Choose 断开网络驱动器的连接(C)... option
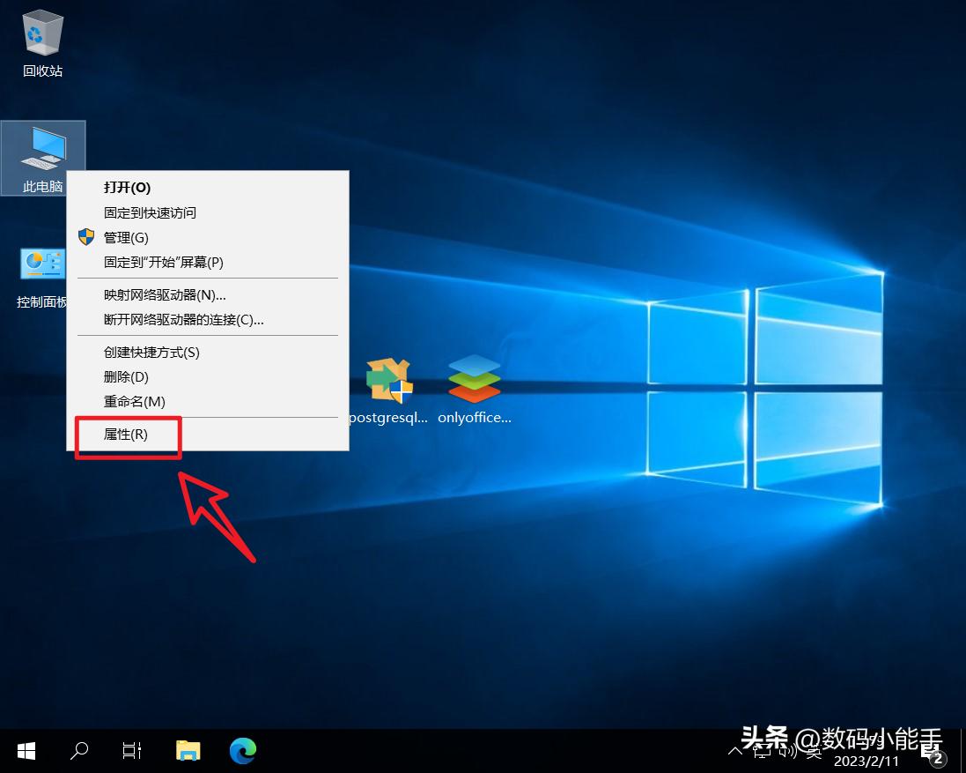966x773 pixels. click(x=183, y=320)
